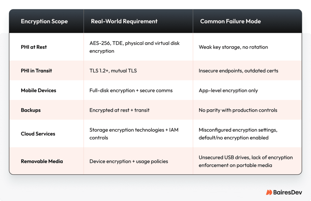The width and height of the screenshot is (311, 201).
Task: Click the TLS 1.2+, mutual TLS cell
Action: (x=113, y=71)
